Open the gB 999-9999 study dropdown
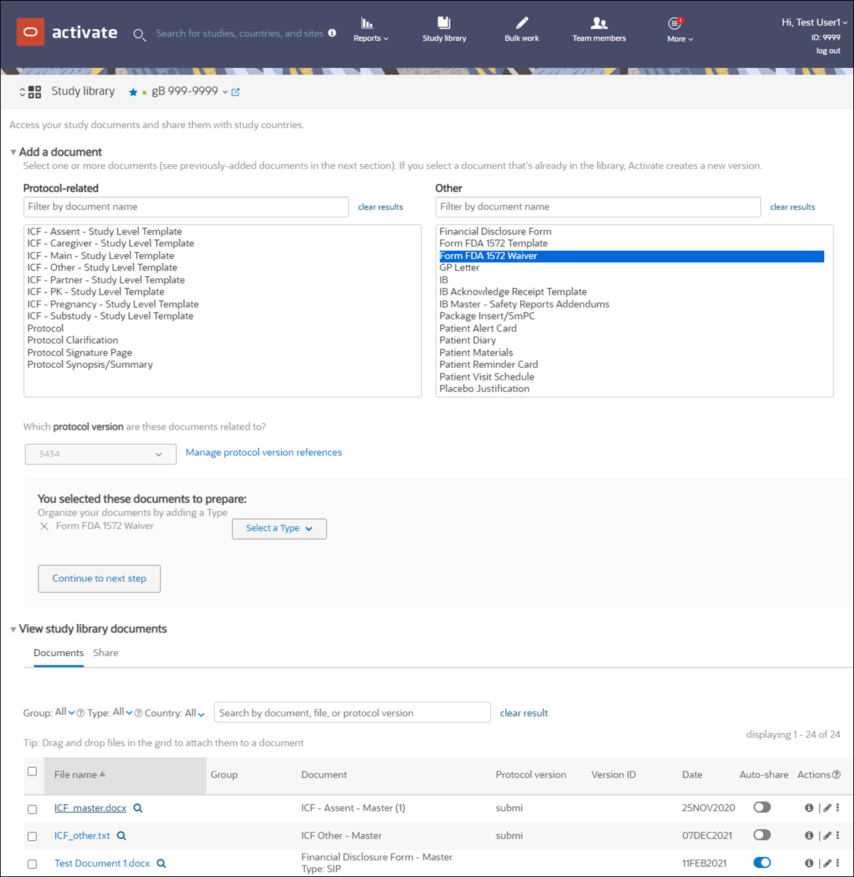 (225, 92)
